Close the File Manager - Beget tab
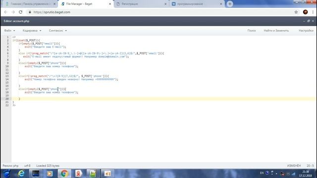The width and height of the screenshot is (317, 178). [x=110, y=4]
